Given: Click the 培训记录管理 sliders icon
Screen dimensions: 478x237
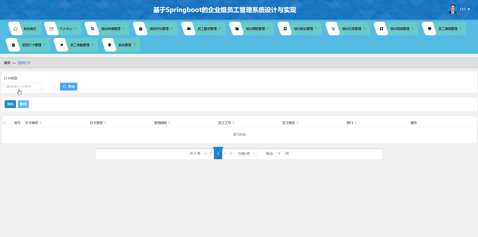Looking at the screenshot, I should tap(333, 29).
